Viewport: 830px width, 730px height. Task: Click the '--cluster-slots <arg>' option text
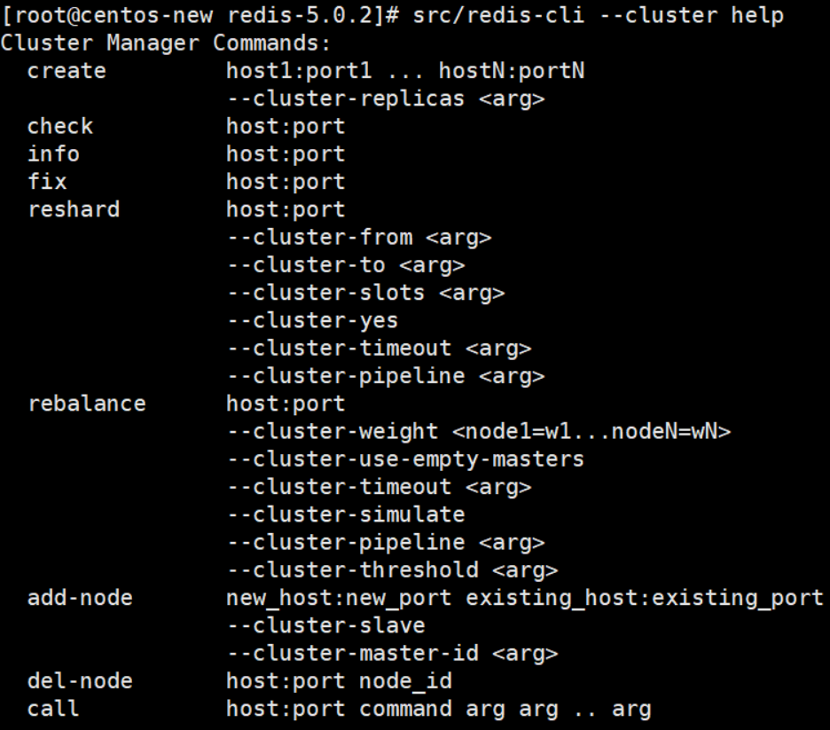[x=365, y=293]
